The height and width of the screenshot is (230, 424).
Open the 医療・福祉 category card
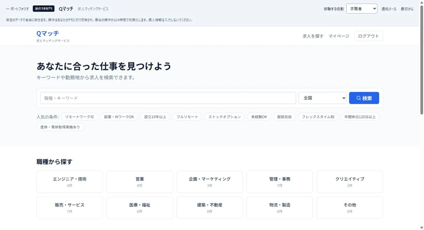point(140,208)
